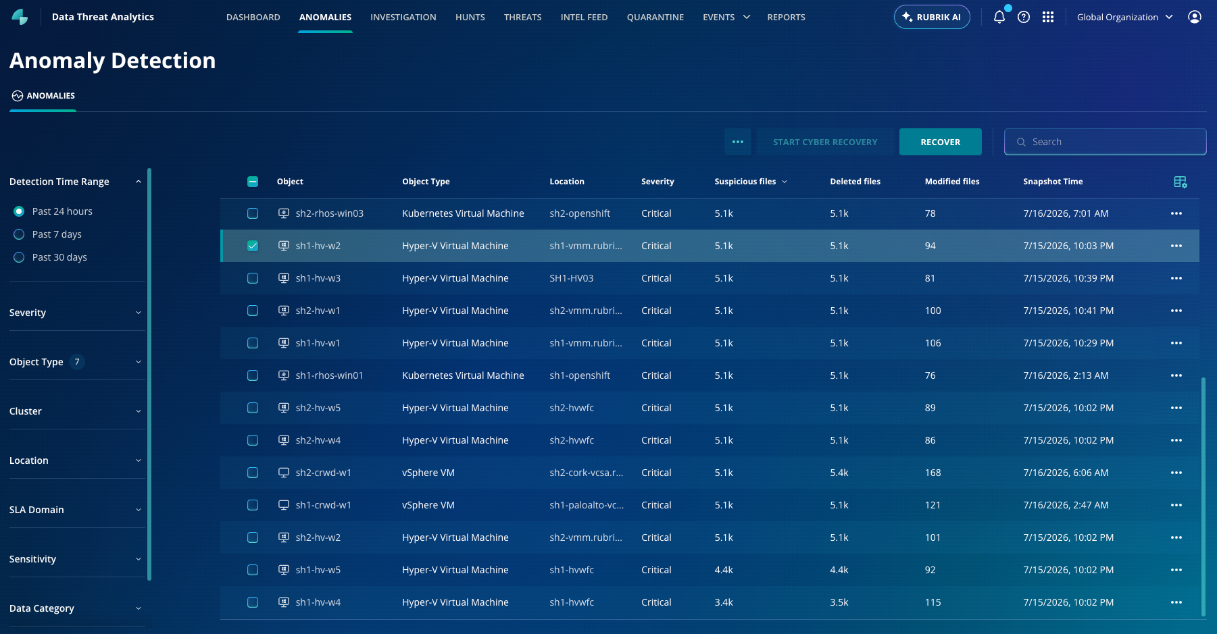Open row actions for sh1-crwd-w1

point(1176,505)
